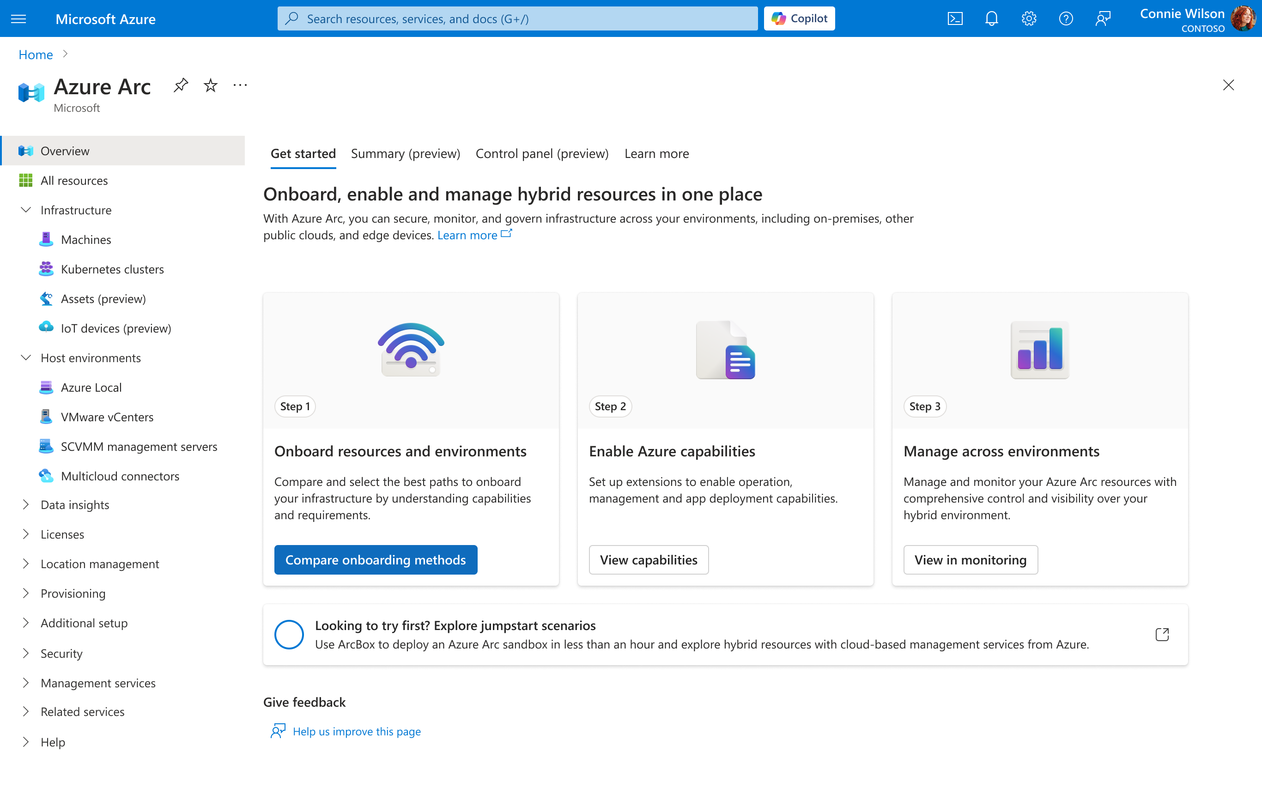Viewport: 1262px width, 788px height.
Task: Expand the Management services section
Action: click(x=26, y=683)
